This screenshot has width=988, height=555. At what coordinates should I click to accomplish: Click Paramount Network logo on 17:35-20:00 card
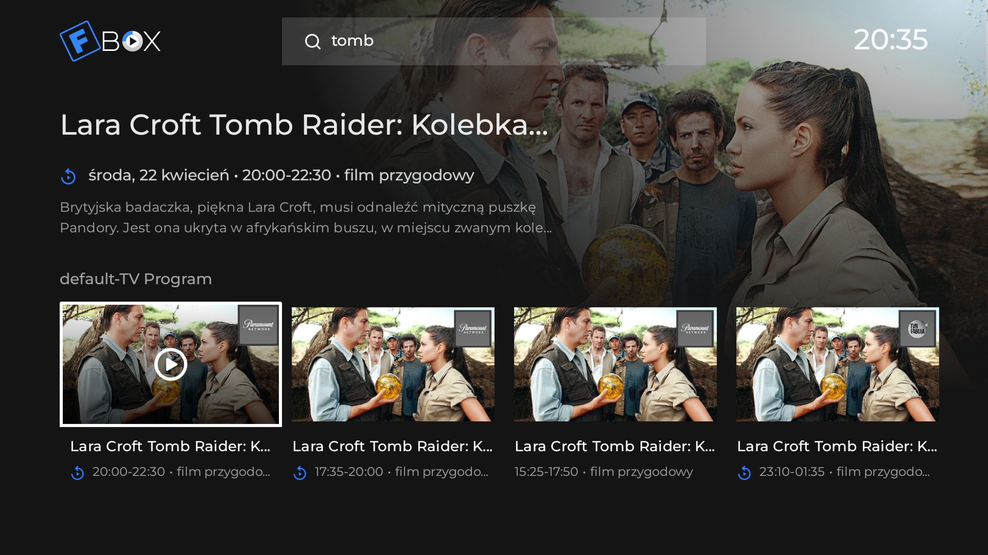pyautogui.click(x=473, y=328)
